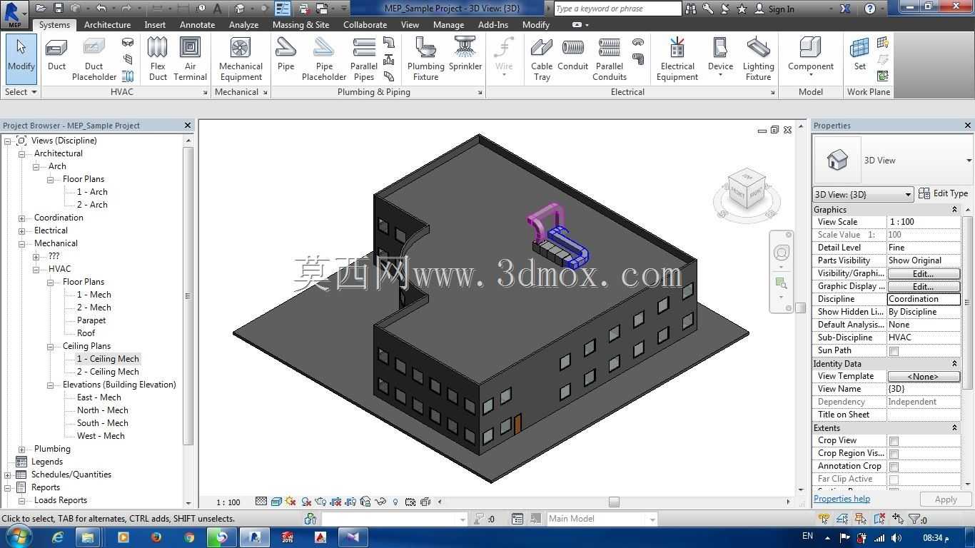975x548 pixels.
Task: Select the Air Terminal tool
Action: [190, 59]
